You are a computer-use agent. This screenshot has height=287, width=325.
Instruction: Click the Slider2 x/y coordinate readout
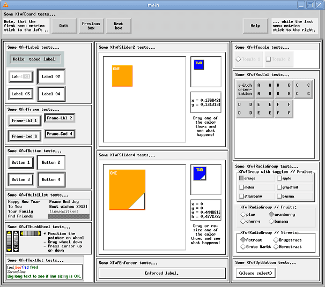[206, 102]
